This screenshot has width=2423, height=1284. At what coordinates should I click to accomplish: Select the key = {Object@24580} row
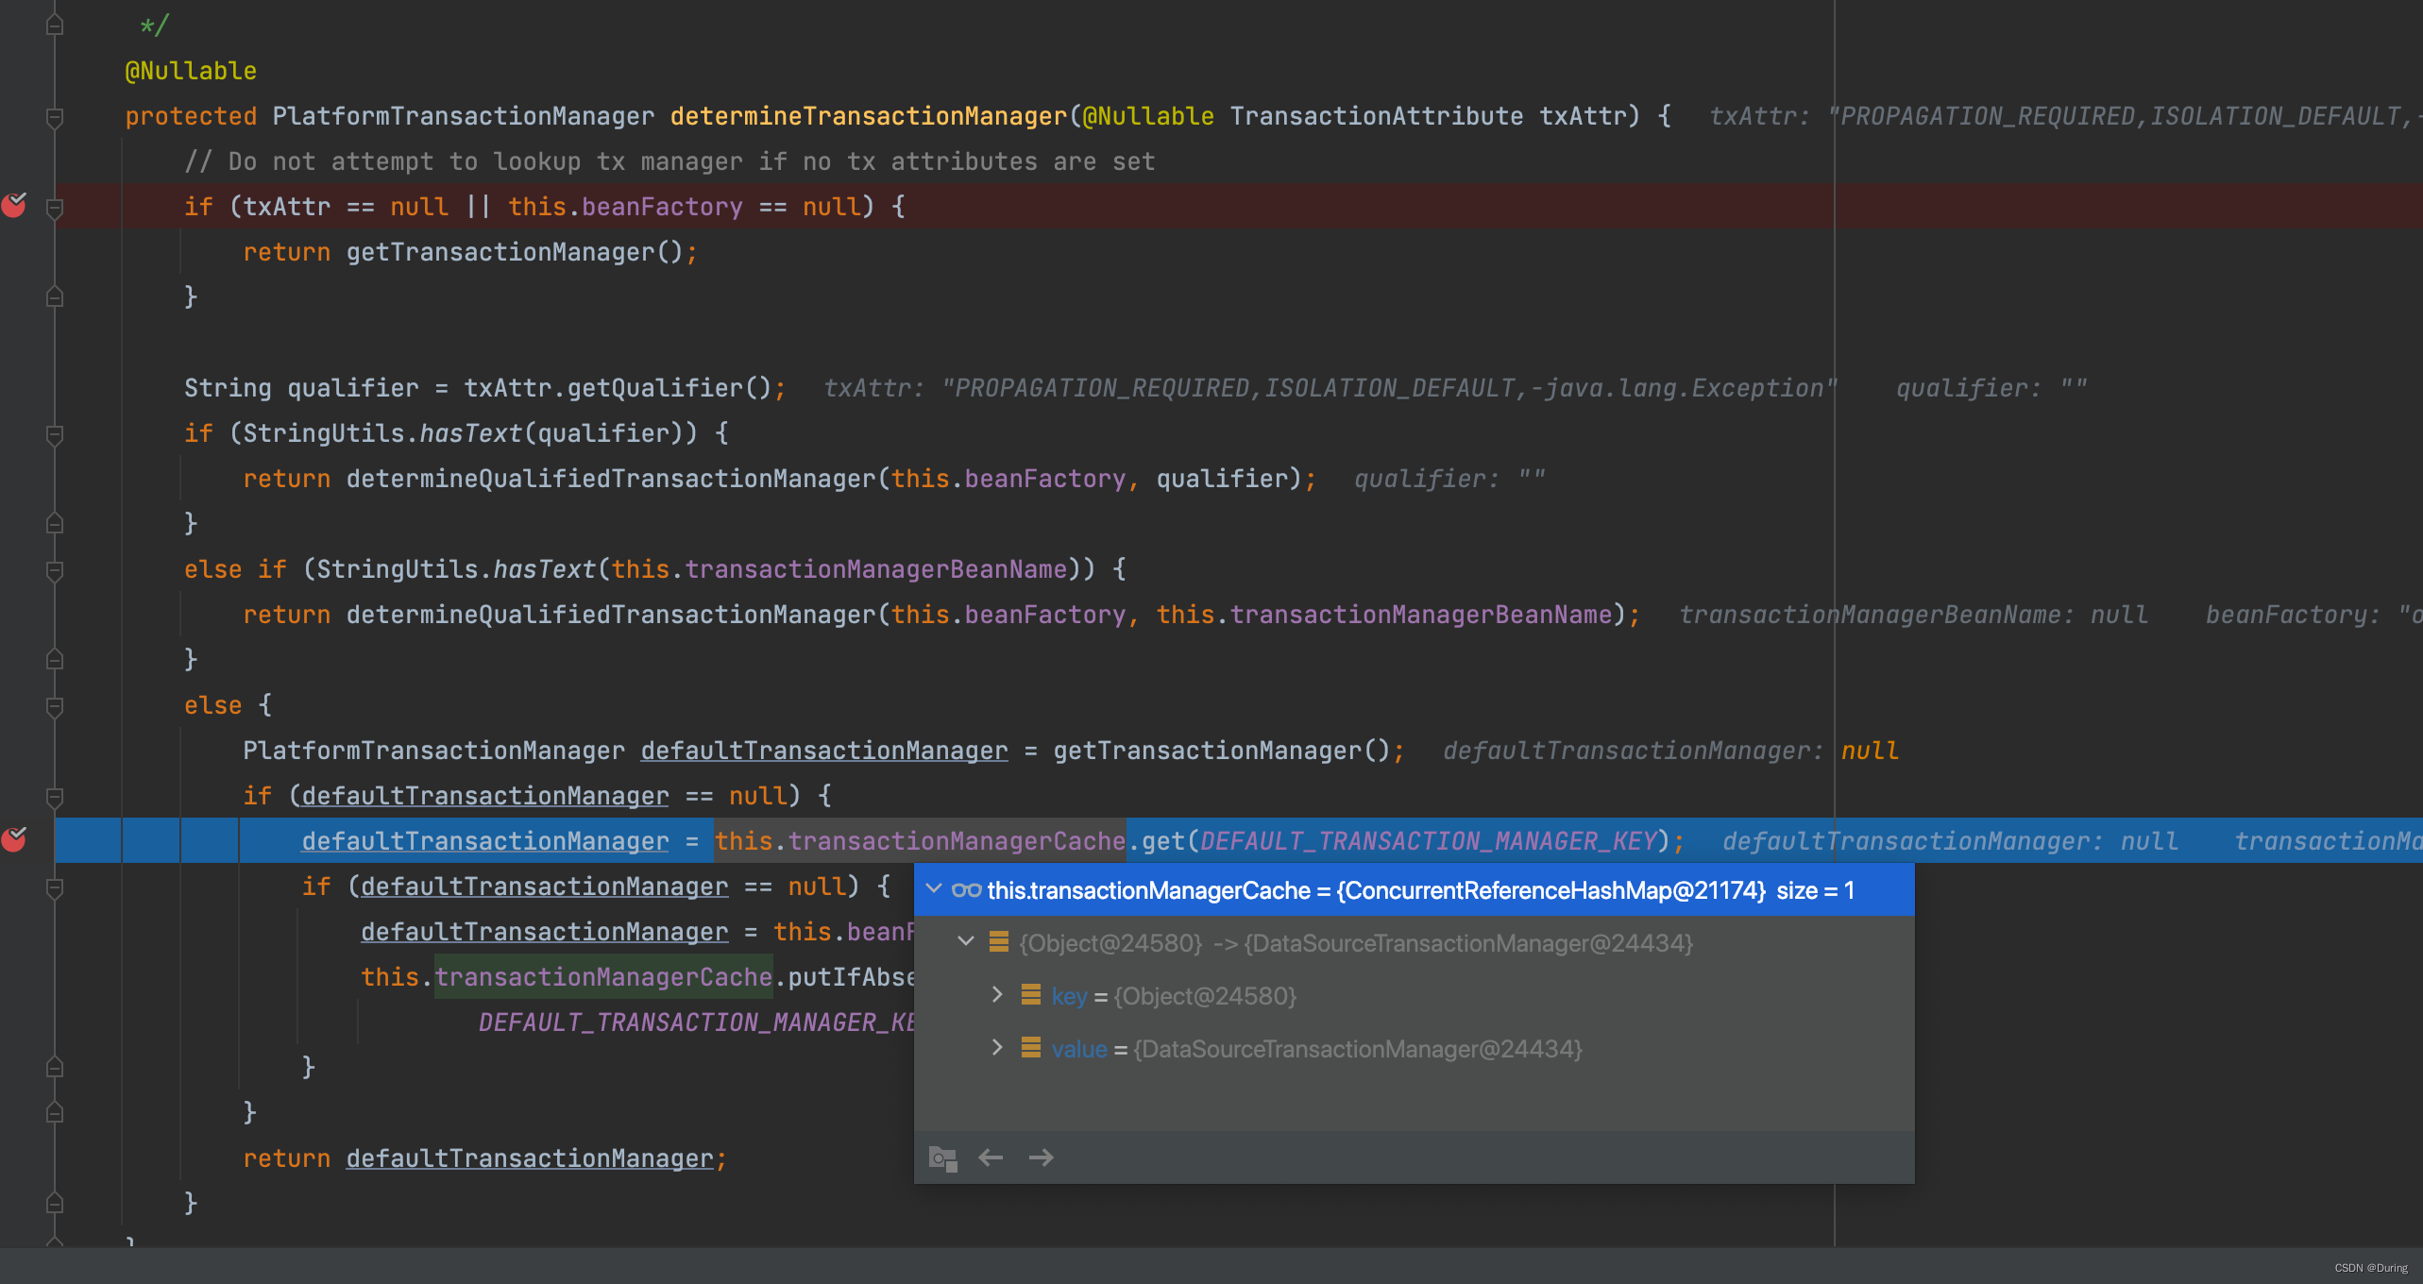tap(1414, 996)
